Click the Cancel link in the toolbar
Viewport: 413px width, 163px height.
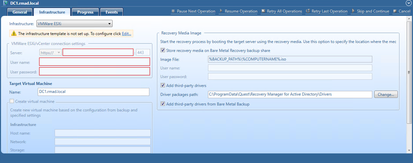coord(404,11)
